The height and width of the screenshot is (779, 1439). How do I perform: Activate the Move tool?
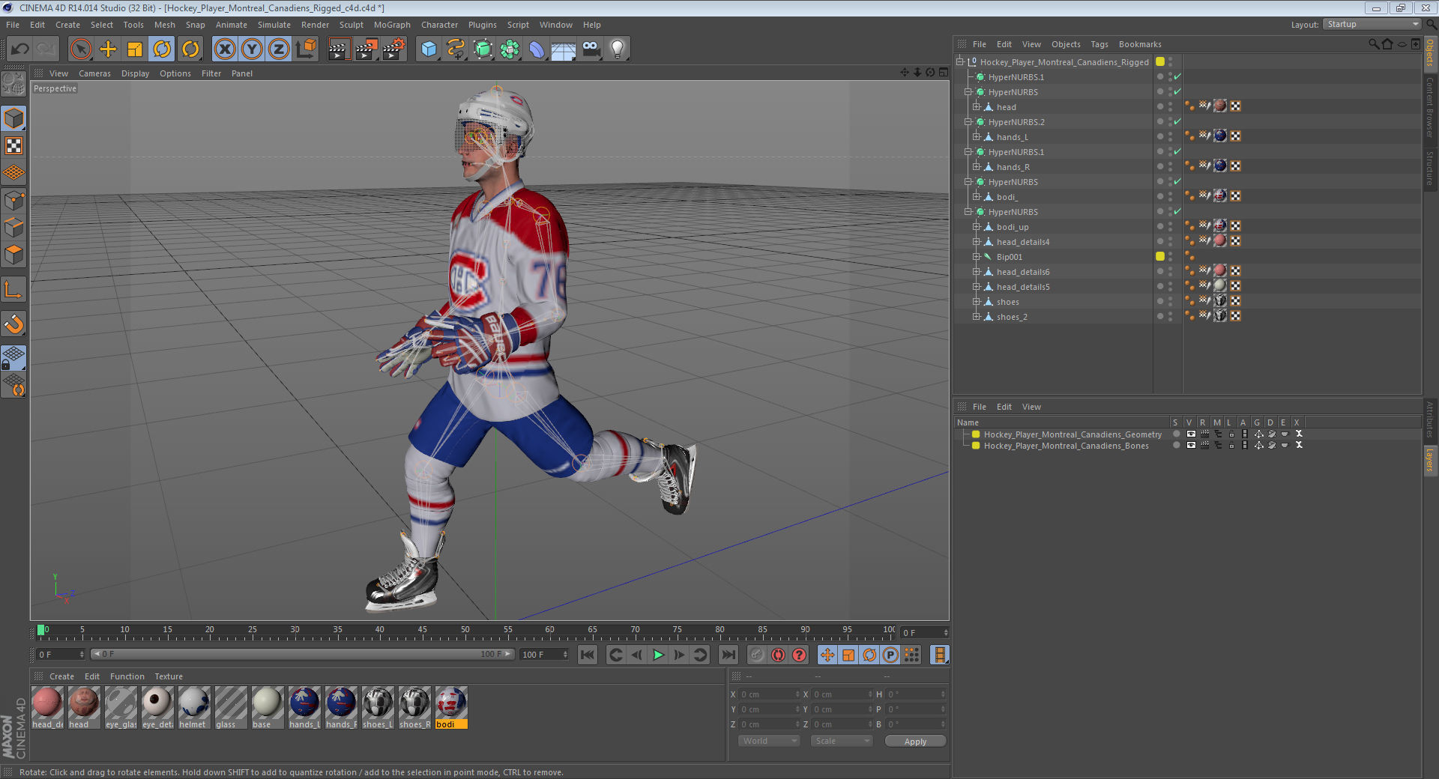(108, 49)
